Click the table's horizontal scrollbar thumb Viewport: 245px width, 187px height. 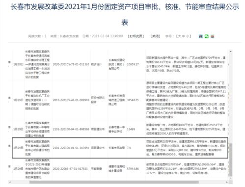[x=114, y=182]
